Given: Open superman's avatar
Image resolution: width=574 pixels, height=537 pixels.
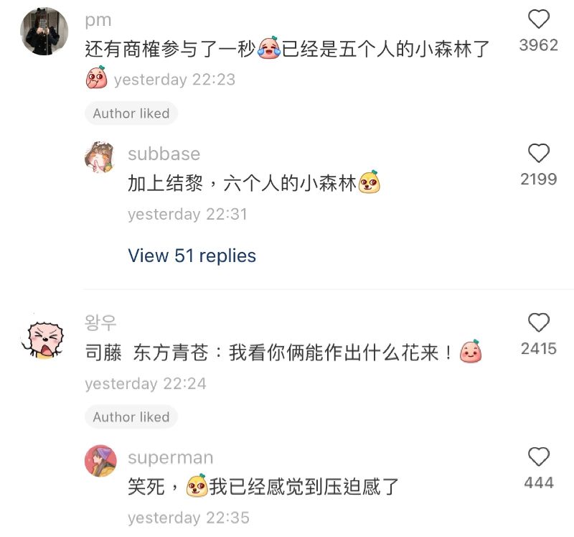Looking at the screenshot, I should coord(100,461).
